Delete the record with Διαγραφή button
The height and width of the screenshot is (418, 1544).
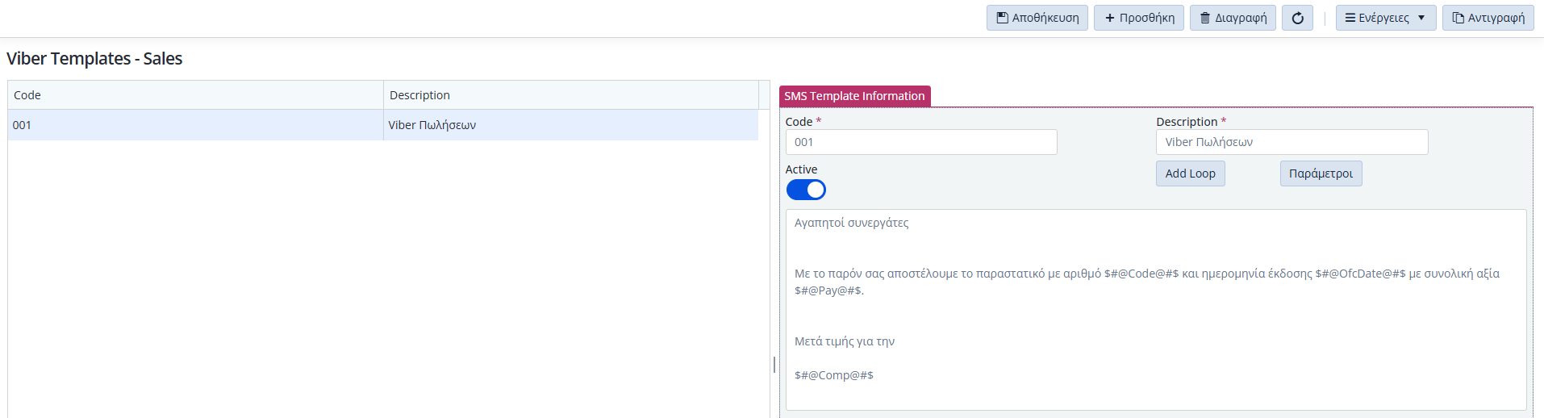[x=1232, y=18]
